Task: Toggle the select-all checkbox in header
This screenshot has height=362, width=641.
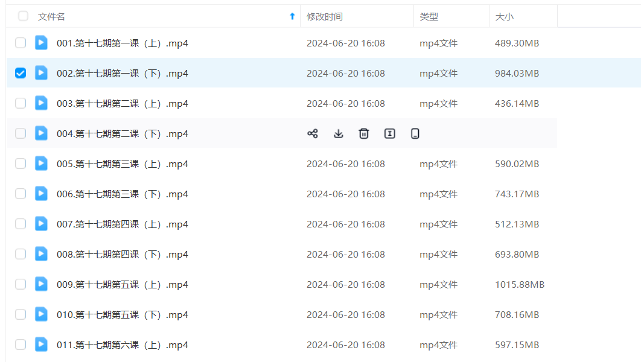Action: (x=23, y=16)
